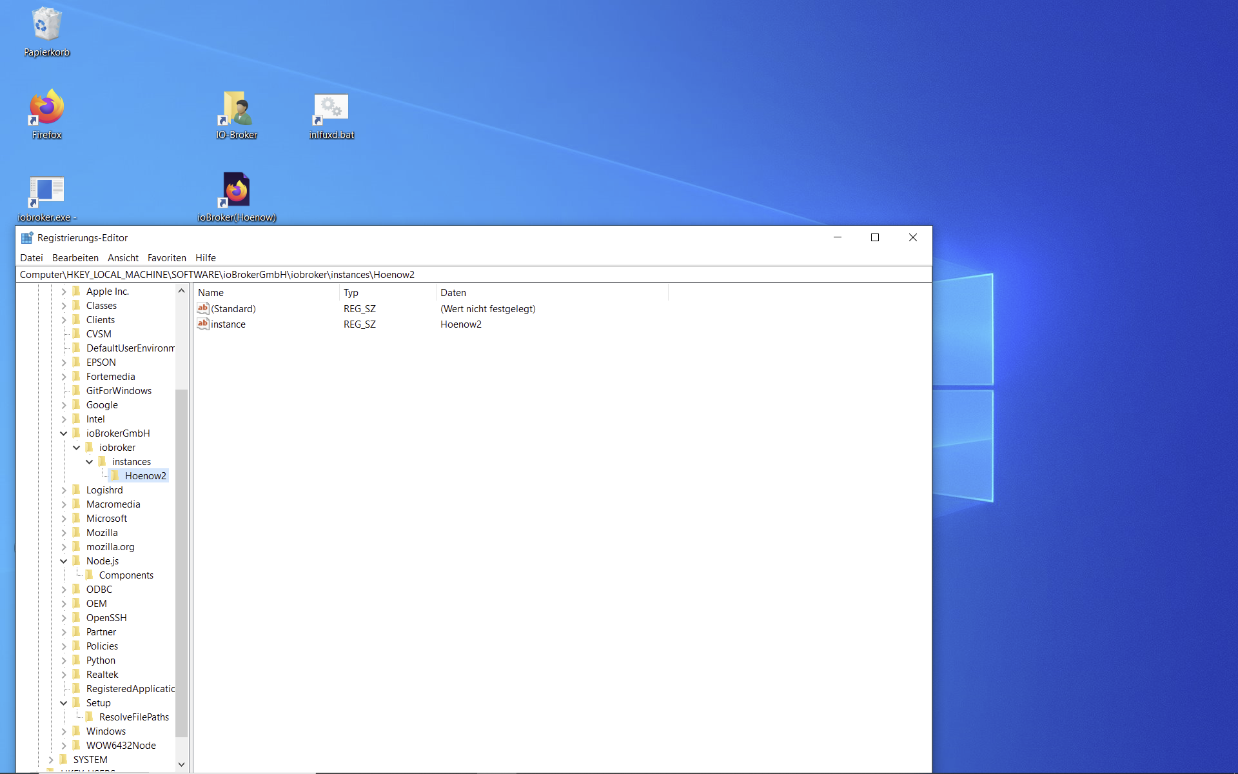Select the instance value row
This screenshot has width=1238, height=774.
[431, 324]
